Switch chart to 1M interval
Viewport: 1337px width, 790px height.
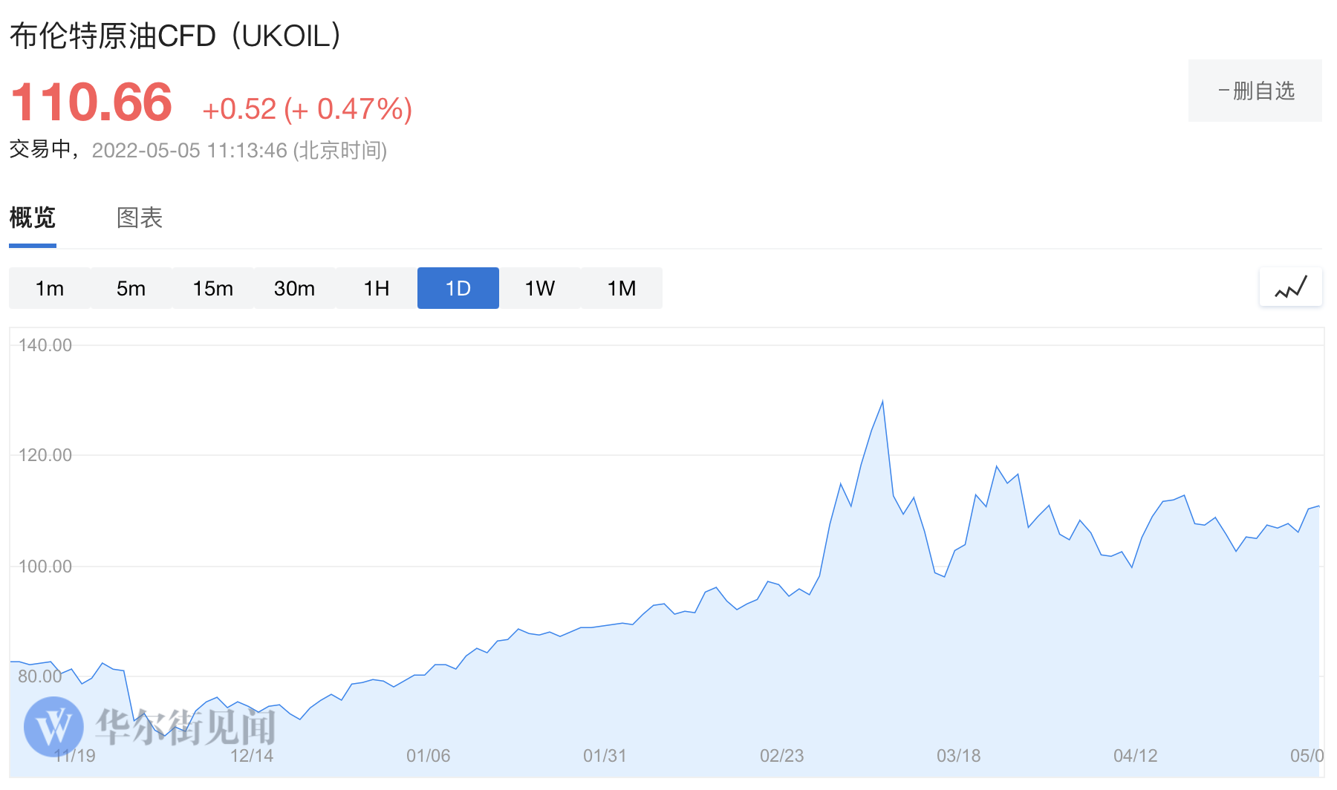click(621, 288)
